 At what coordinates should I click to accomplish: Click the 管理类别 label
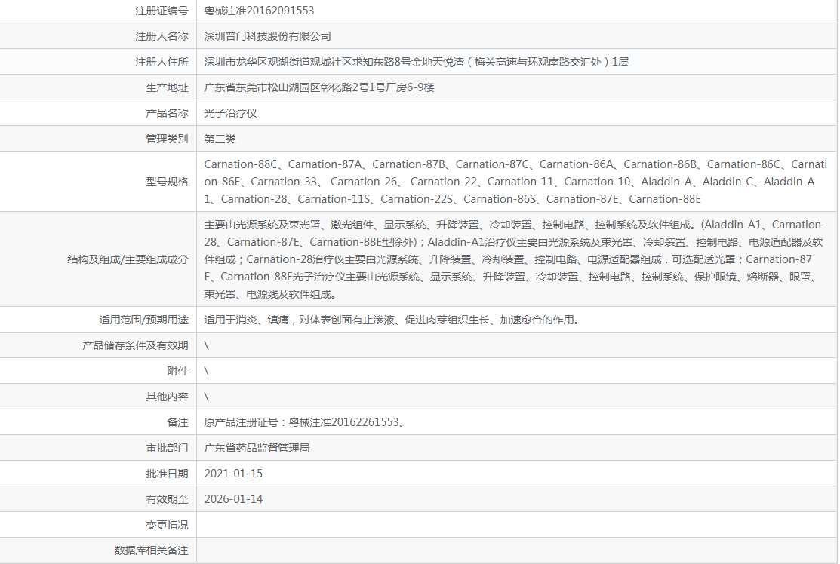point(167,139)
